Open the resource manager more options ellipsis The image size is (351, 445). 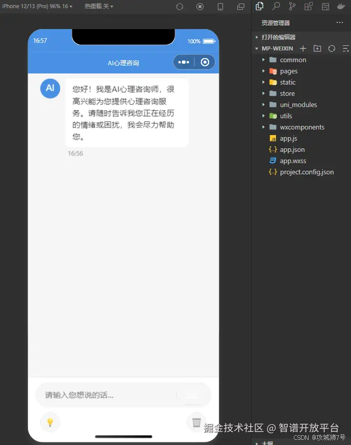click(x=340, y=22)
